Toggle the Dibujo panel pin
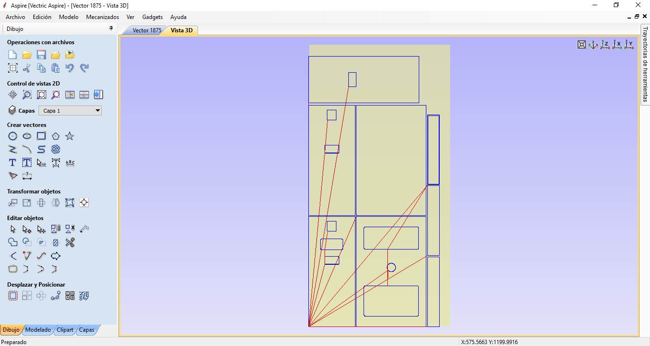This screenshot has width=650, height=346. [111, 29]
